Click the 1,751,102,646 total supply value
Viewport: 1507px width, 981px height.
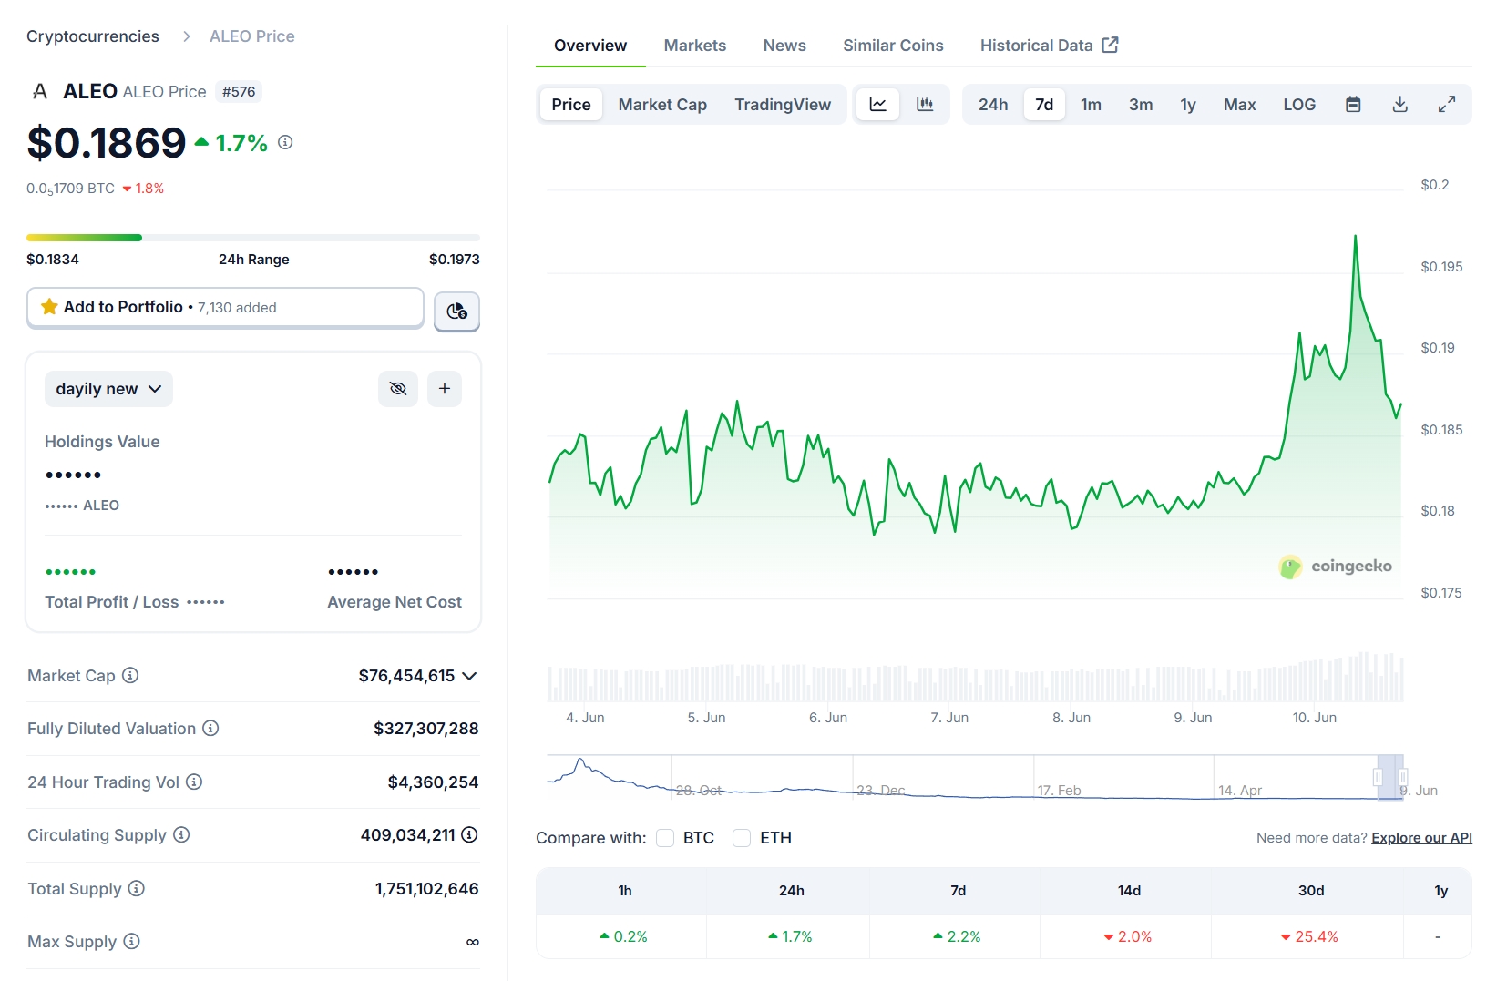tap(426, 889)
